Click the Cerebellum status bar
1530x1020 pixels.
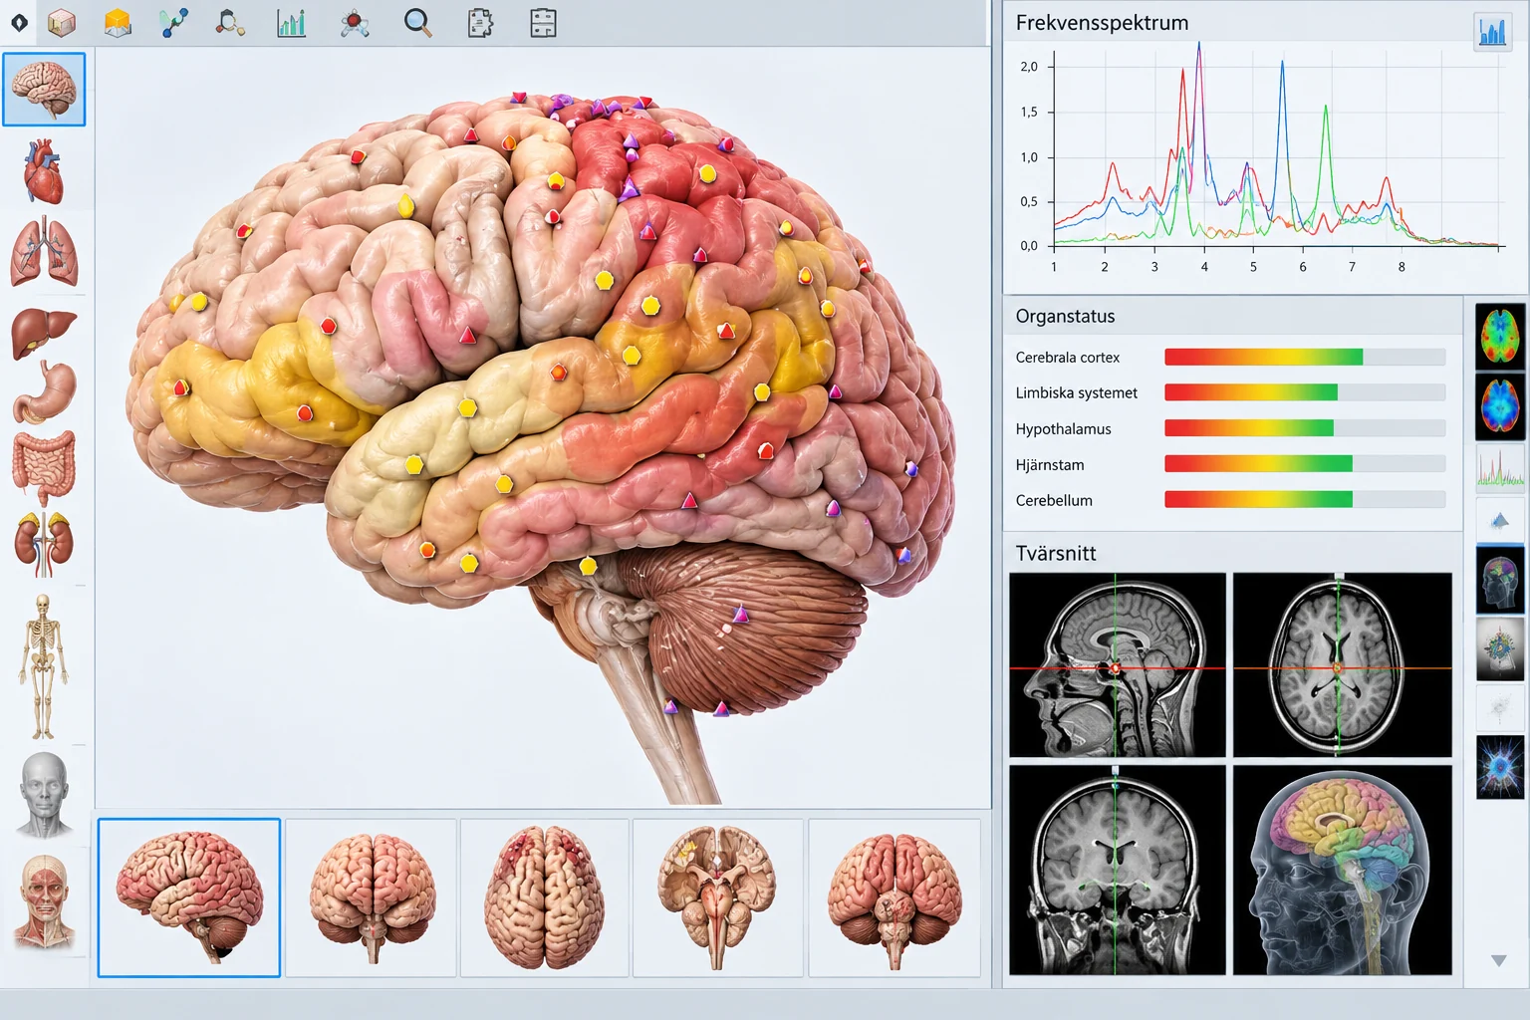pos(1305,500)
